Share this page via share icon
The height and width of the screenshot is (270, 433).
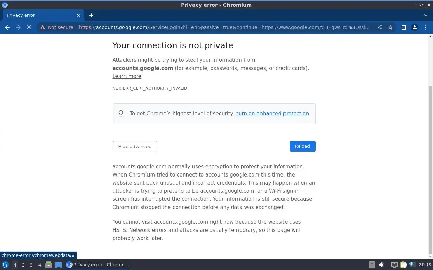coord(380,27)
